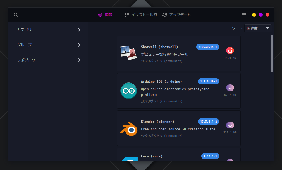Click the Blender logo
This screenshot has width=282, height=170.
coord(129,129)
